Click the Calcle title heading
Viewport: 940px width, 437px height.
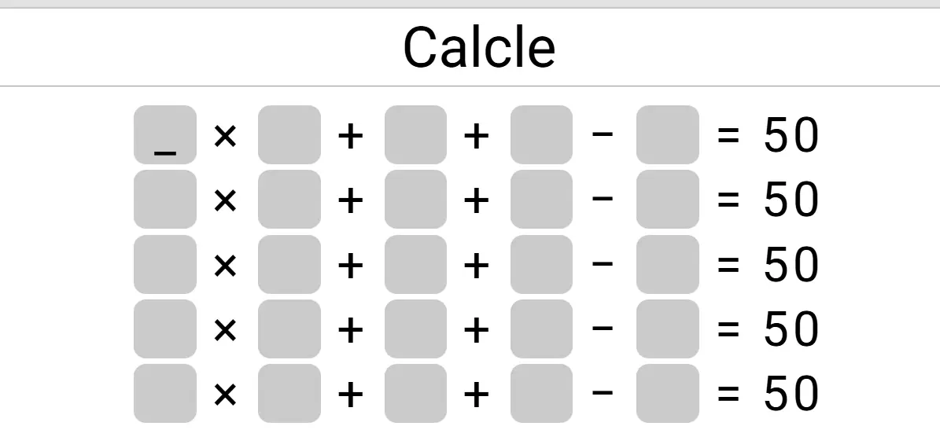coord(479,46)
